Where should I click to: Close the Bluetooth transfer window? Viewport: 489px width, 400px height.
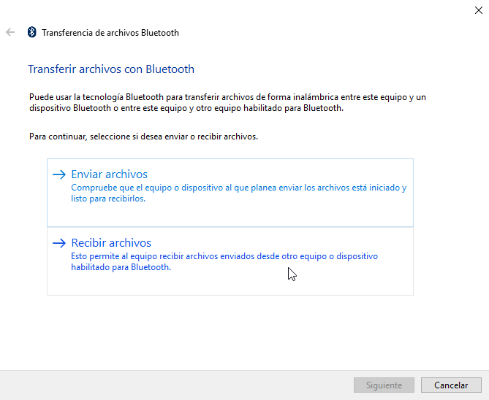[478, 10]
